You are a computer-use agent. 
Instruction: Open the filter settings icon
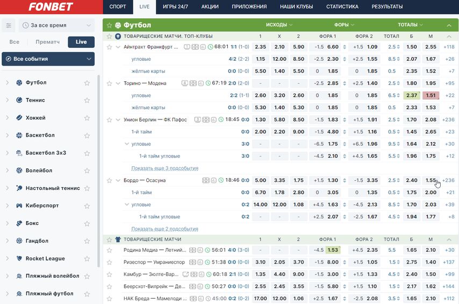pyautogui.click(x=9, y=25)
